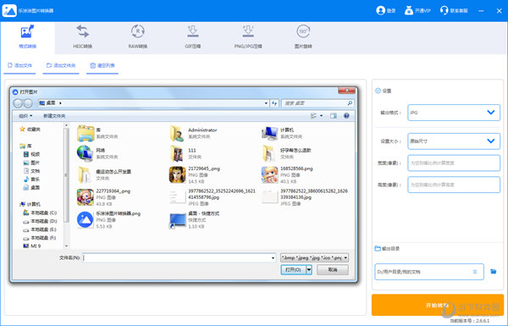Open the view options dropdown arrow
The width and height of the screenshot is (508, 326).
pyautogui.click(x=322, y=116)
